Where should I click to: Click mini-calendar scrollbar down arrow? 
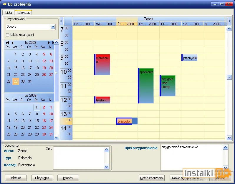click(56, 137)
